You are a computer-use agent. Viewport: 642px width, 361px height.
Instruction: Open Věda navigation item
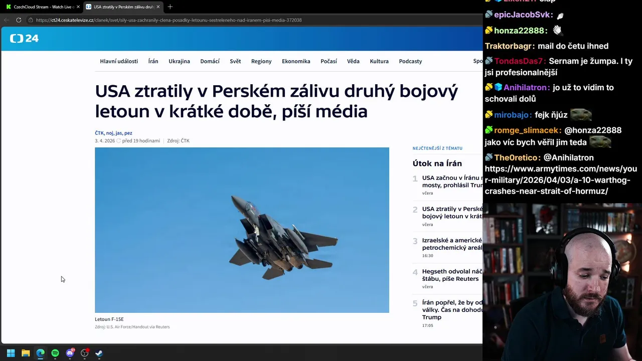point(353,61)
